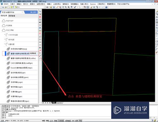Click the diagonal line icon in the vertical toolbar
Viewport: 158px width, 122px height.
[40, 56]
